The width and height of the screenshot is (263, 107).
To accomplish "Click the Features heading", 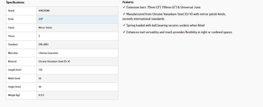I will tap(128, 2).
